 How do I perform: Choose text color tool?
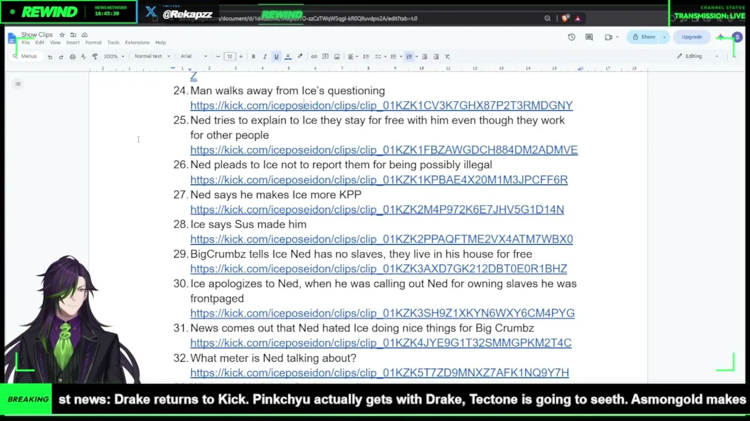pos(288,57)
